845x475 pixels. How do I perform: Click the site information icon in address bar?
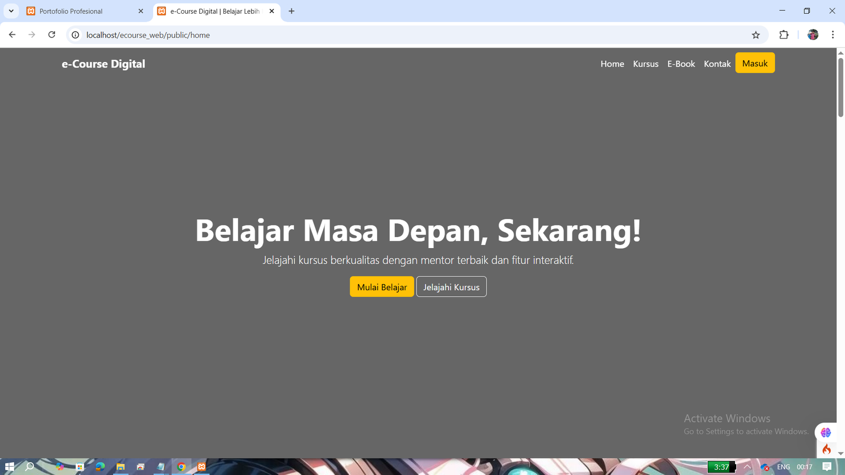pos(76,35)
